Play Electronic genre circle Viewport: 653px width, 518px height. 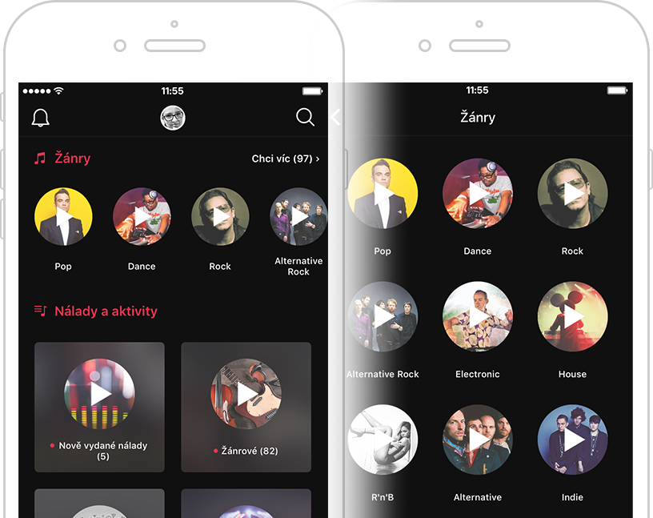(478, 316)
